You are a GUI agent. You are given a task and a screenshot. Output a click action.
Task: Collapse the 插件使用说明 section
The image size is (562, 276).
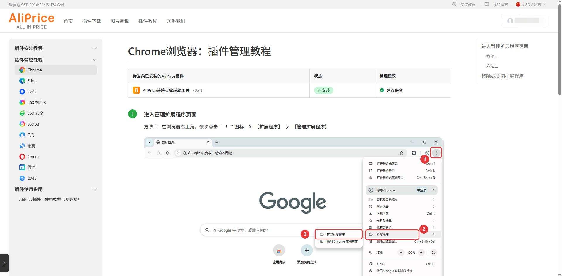[x=94, y=189]
